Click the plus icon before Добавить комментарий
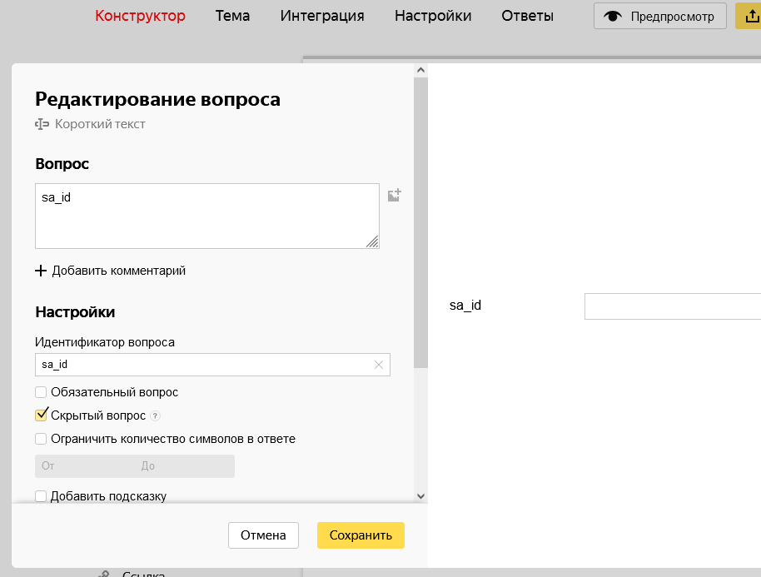Image resolution: width=761 pixels, height=577 pixels. 41,270
